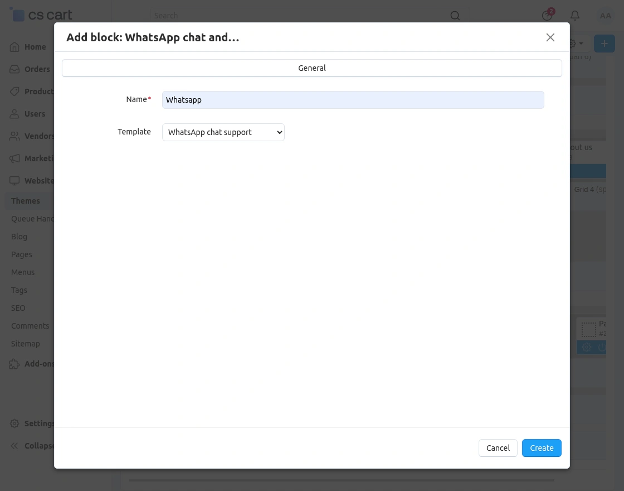
Task: Close the Add block dialog
Action: click(x=550, y=37)
